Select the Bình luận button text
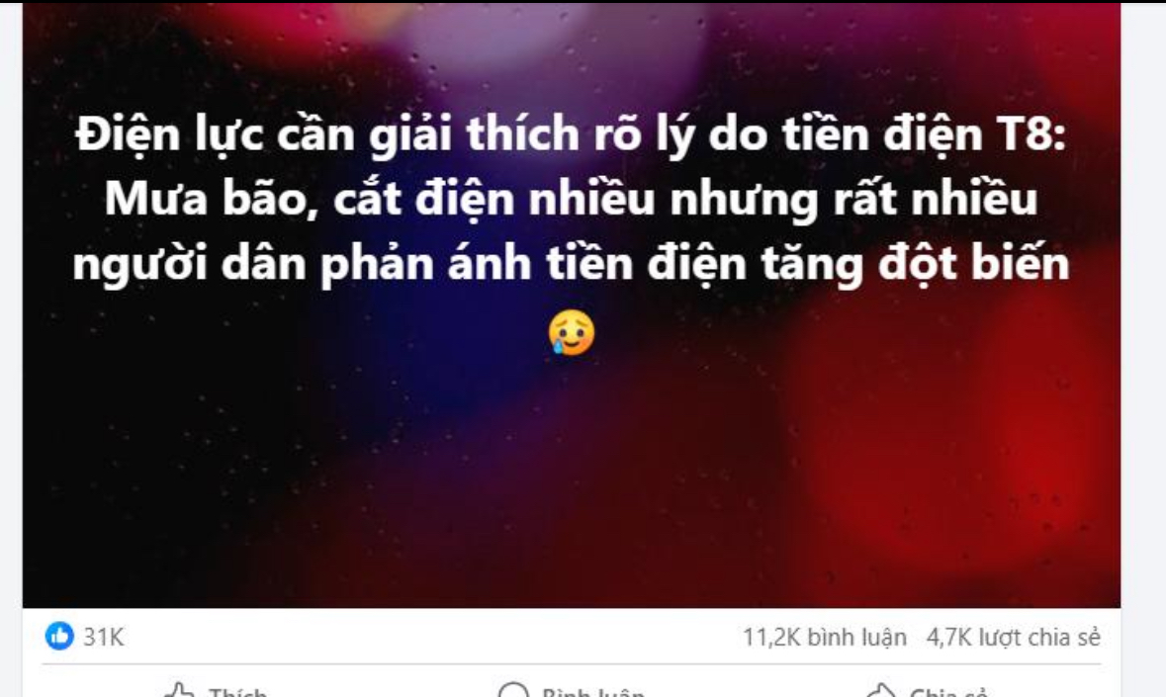This screenshot has height=697, width=1166. point(593,692)
